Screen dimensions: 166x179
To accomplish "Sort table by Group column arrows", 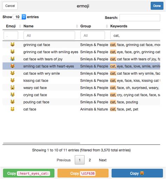I will tap(107, 26).
